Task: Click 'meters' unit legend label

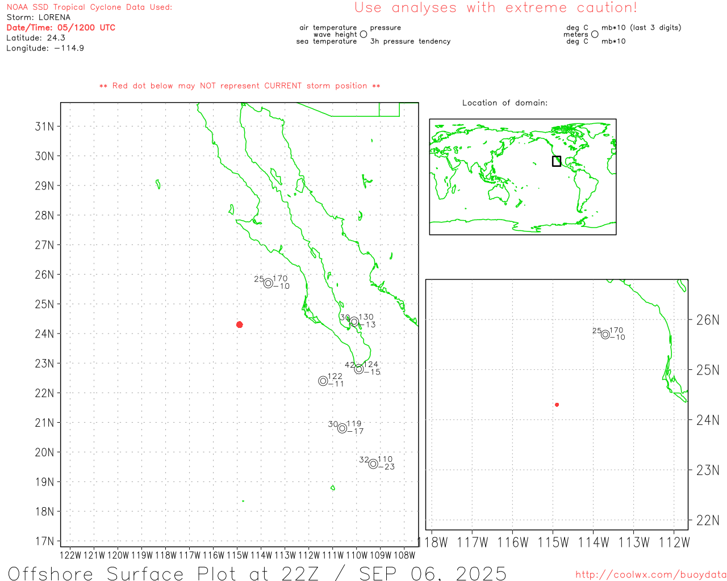Action: pyautogui.click(x=576, y=35)
